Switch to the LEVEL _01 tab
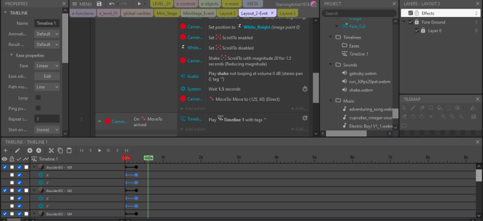This screenshot has height=221, width=483. tap(161, 4)
